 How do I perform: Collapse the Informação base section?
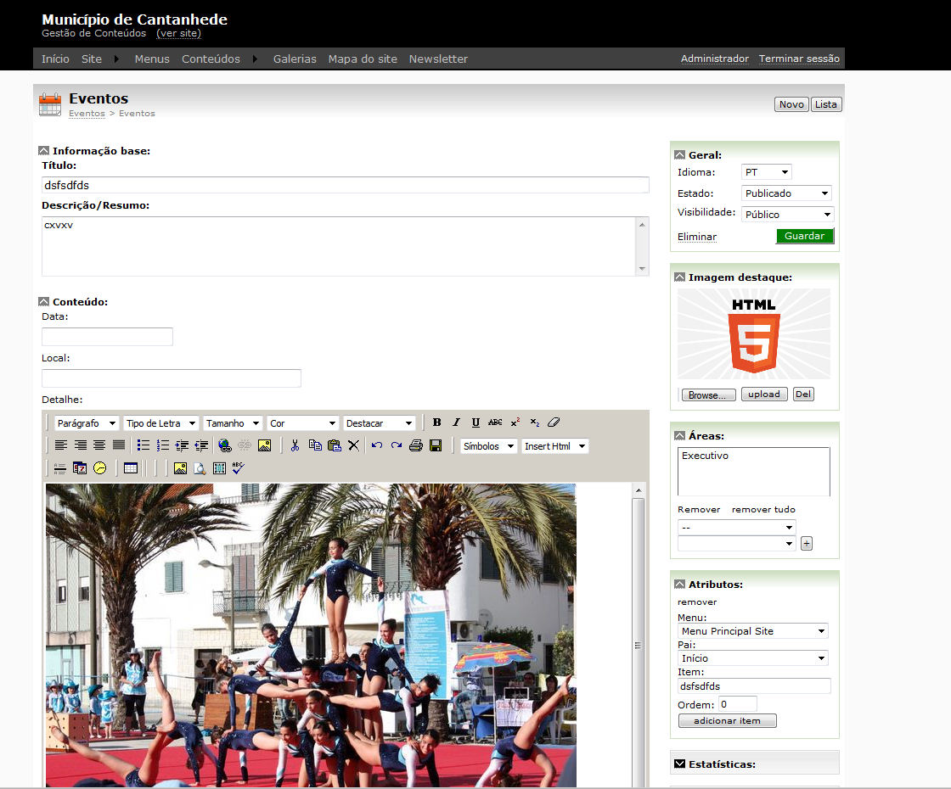tap(44, 151)
